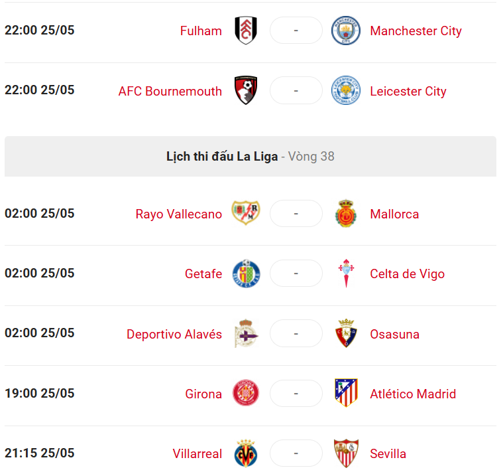The height and width of the screenshot is (476, 501).
Task: Click the Getafe club crest
Action: [x=246, y=274]
